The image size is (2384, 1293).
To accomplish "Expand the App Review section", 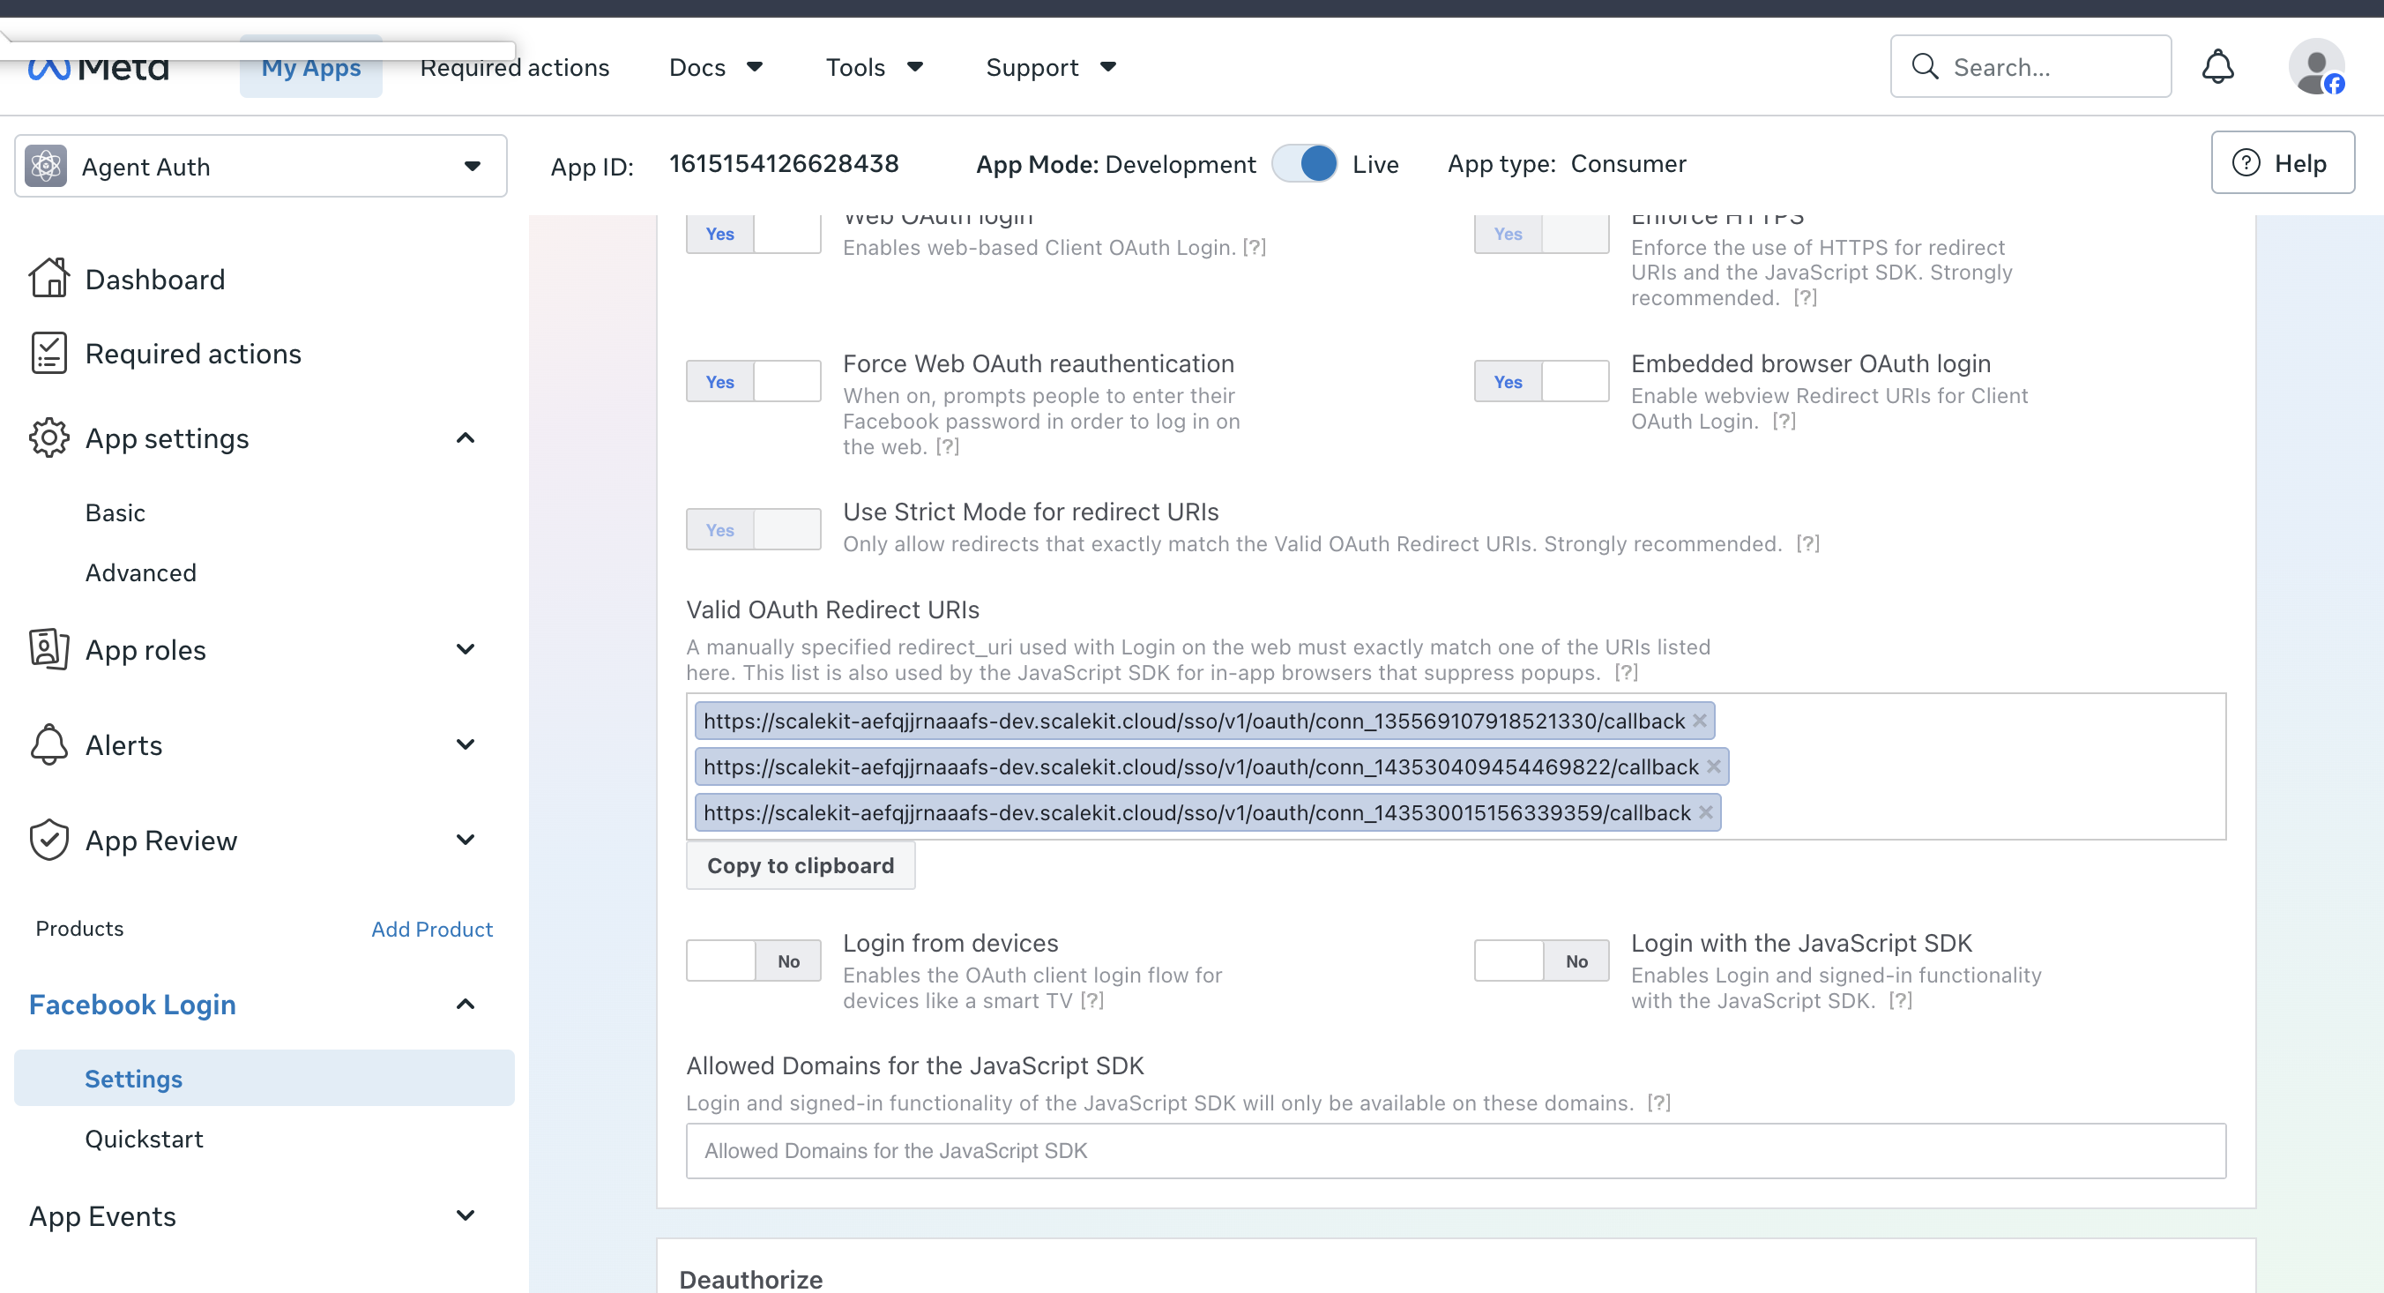I will pyautogui.click(x=466, y=840).
